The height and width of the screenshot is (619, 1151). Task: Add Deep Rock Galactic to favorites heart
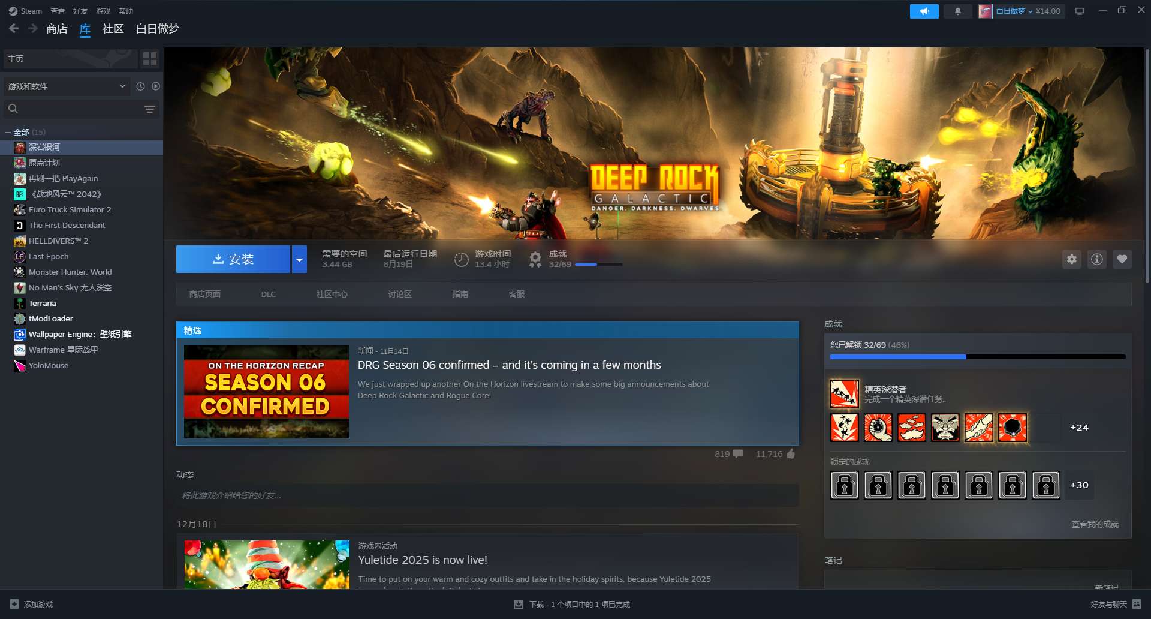(1122, 259)
